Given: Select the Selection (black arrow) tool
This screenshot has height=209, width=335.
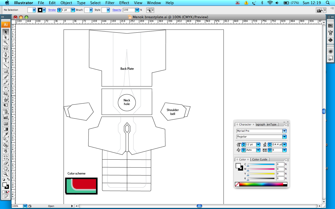Looking at the screenshot, I should pyautogui.click(x=6, y=32).
